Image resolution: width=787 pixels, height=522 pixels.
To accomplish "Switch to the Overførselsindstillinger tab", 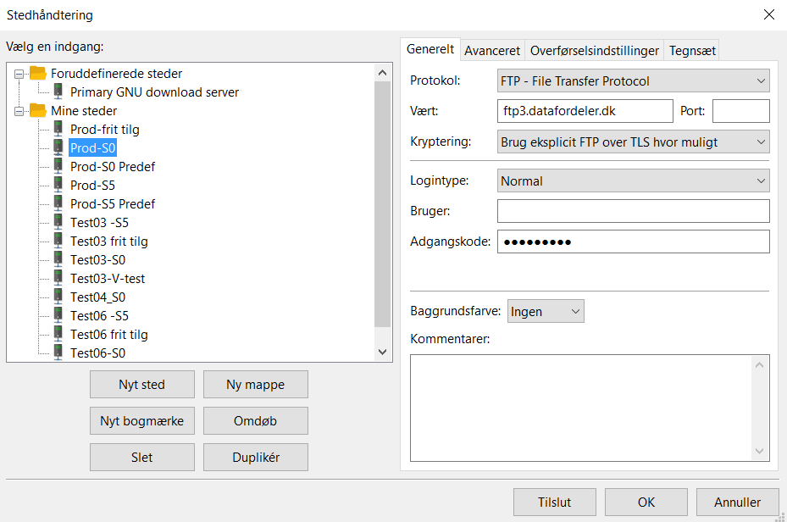I will [594, 51].
